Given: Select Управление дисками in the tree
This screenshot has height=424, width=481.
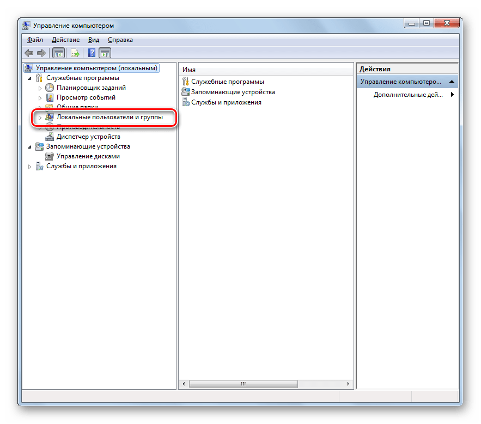Looking at the screenshot, I should (88, 156).
